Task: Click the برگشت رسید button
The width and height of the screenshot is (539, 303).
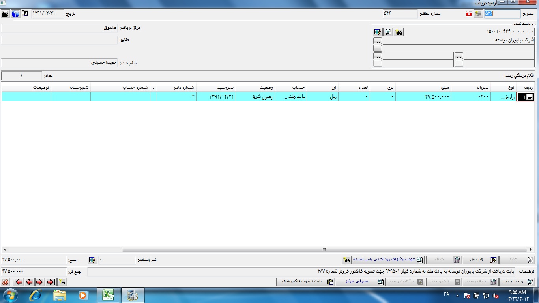Action: pyautogui.click(x=405, y=282)
